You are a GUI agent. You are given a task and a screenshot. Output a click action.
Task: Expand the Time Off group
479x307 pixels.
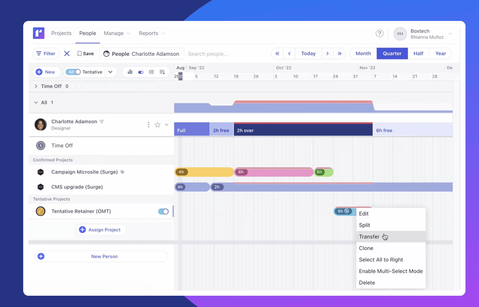36,86
